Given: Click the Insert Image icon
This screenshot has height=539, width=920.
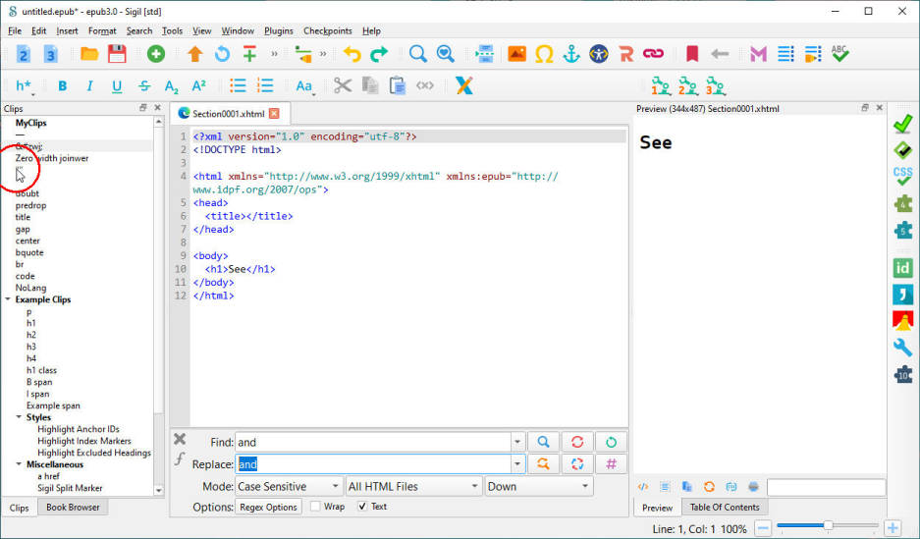Looking at the screenshot, I should coord(515,54).
